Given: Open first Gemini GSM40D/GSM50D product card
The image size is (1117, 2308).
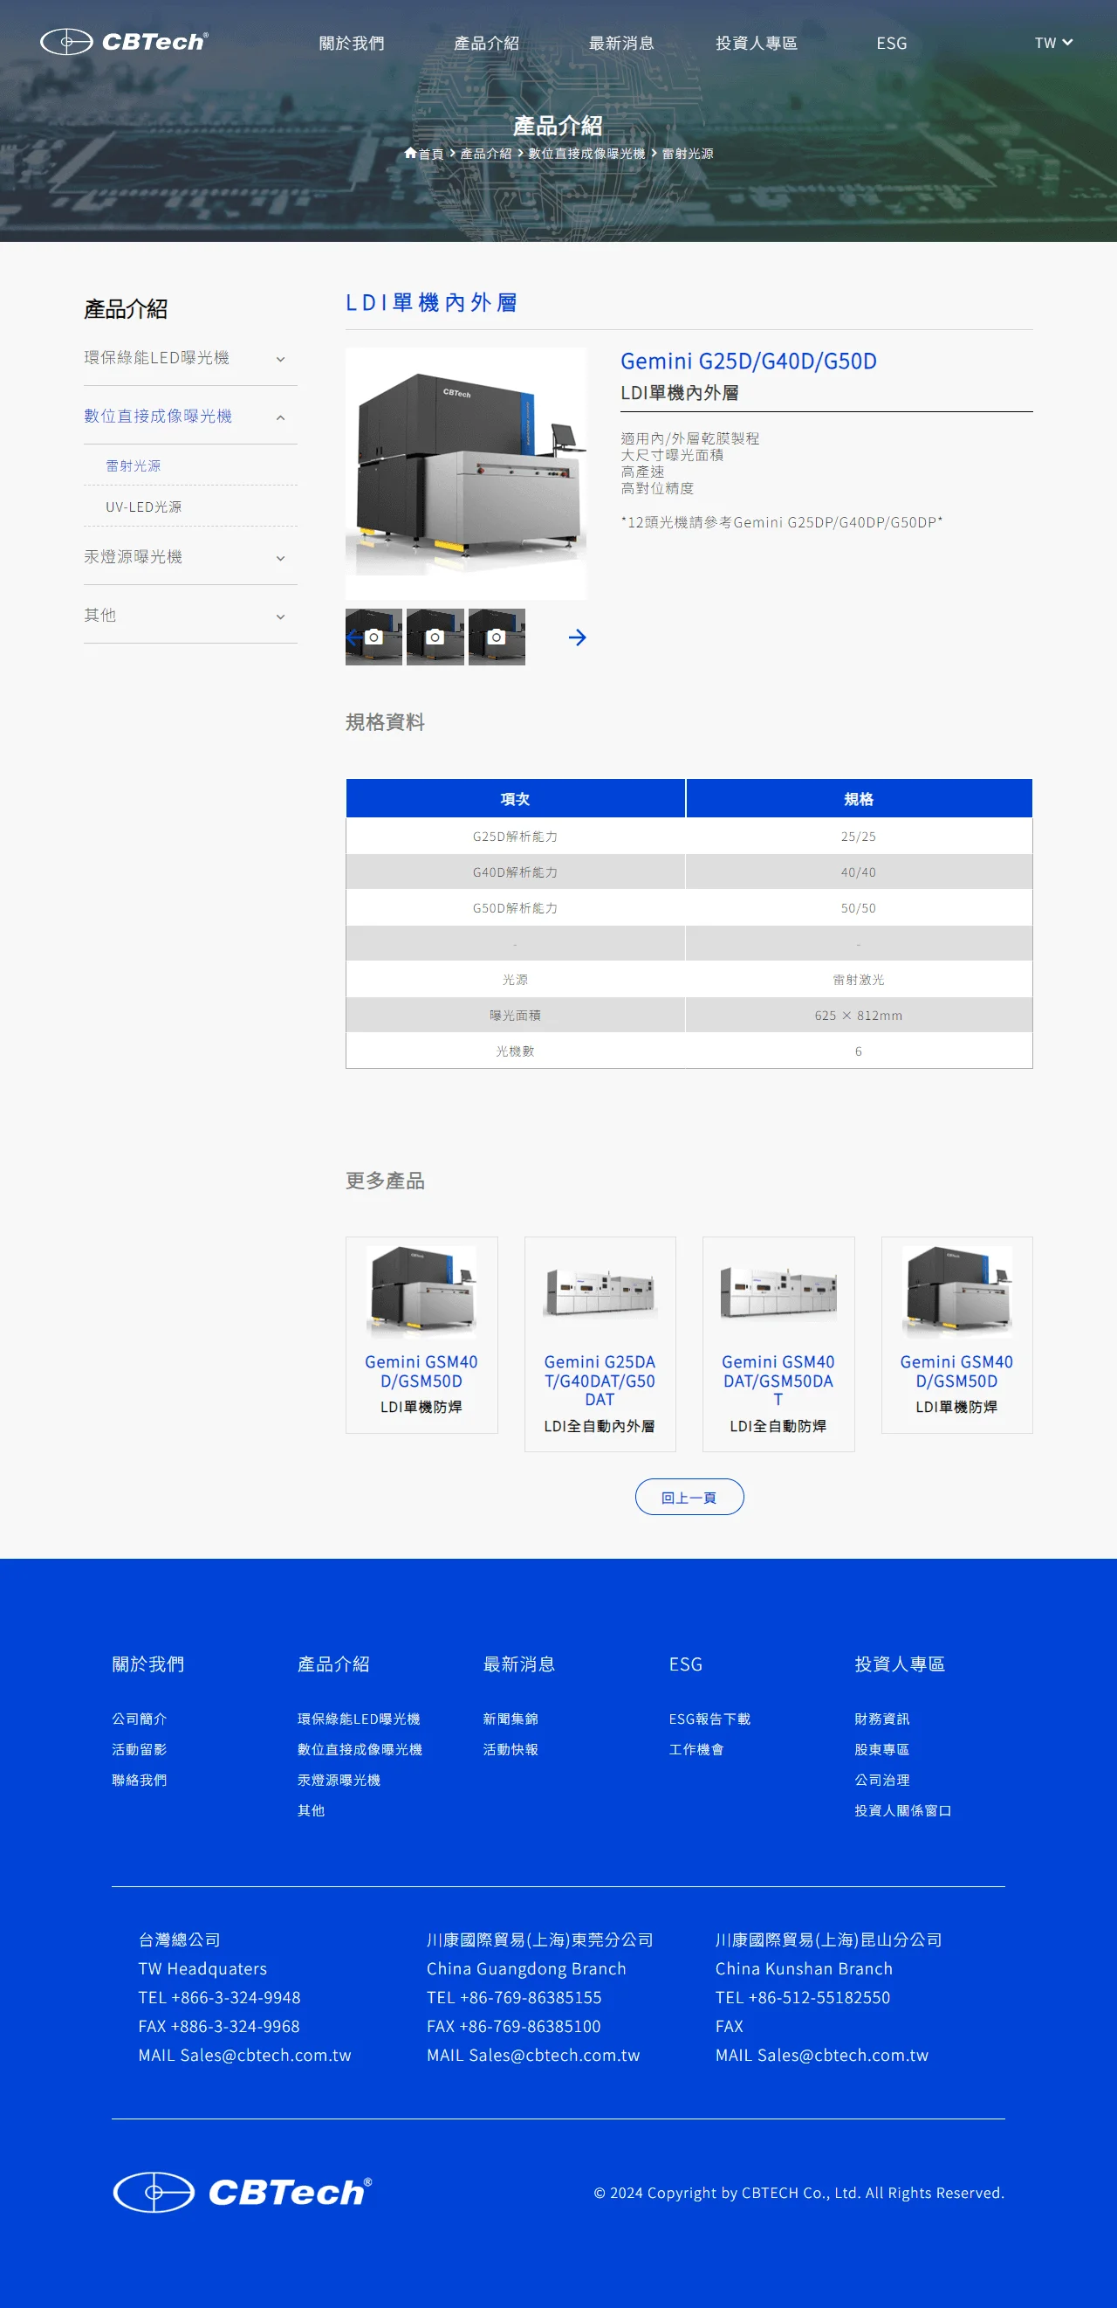Looking at the screenshot, I should click(421, 1334).
